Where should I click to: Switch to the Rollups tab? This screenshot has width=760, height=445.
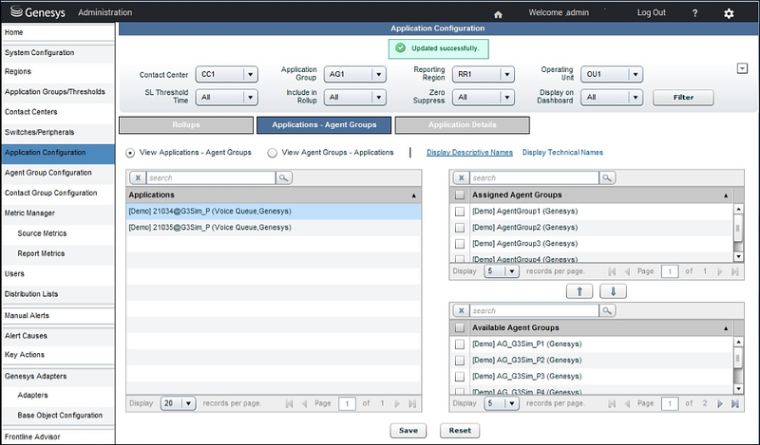coord(186,125)
